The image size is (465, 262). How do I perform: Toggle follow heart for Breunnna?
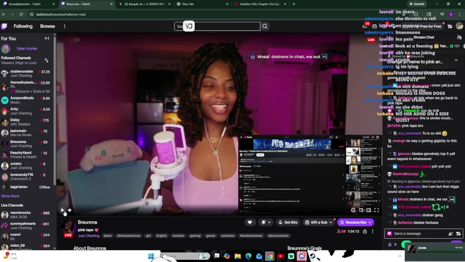[250, 222]
